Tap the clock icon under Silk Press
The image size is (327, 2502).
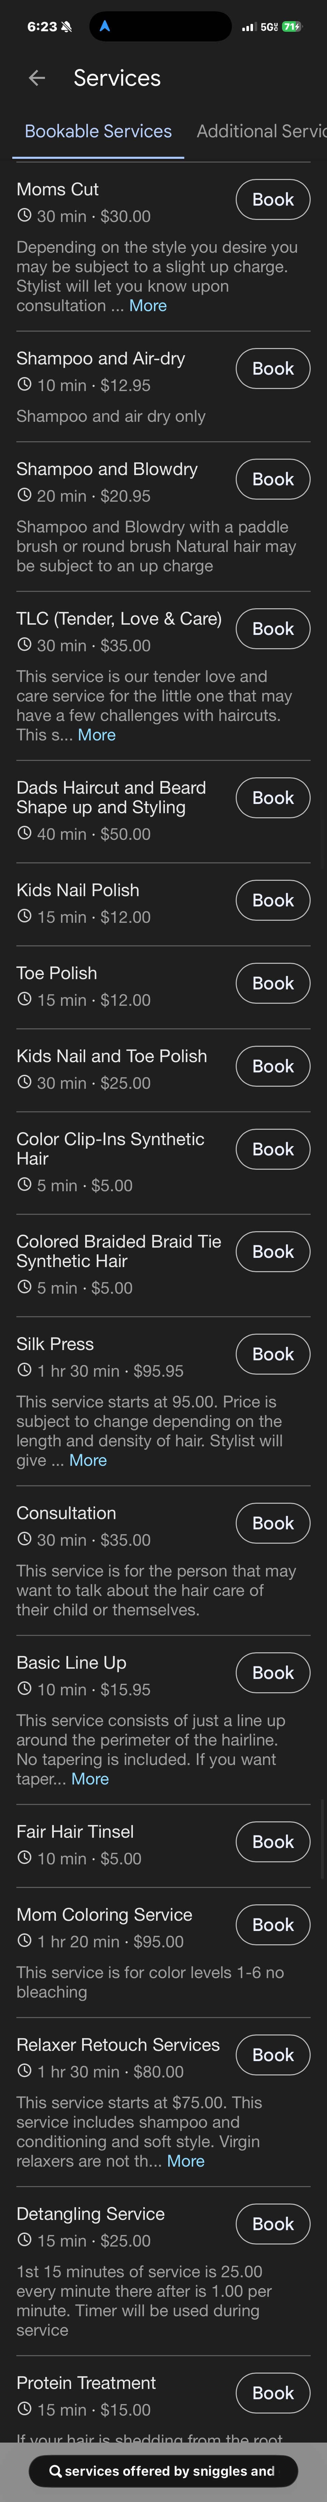tap(24, 1371)
